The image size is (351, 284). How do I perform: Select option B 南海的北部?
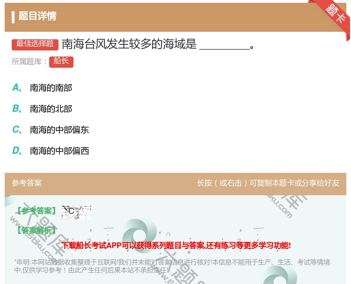tap(42, 108)
